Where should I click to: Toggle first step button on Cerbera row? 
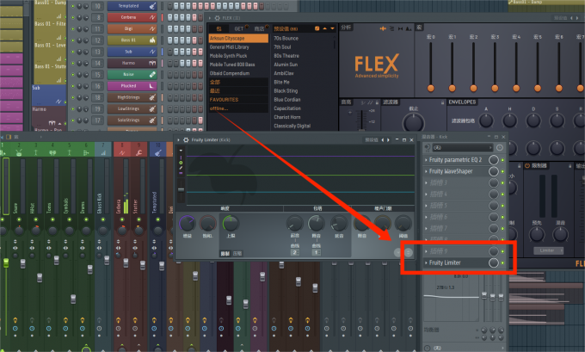pos(169,17)
